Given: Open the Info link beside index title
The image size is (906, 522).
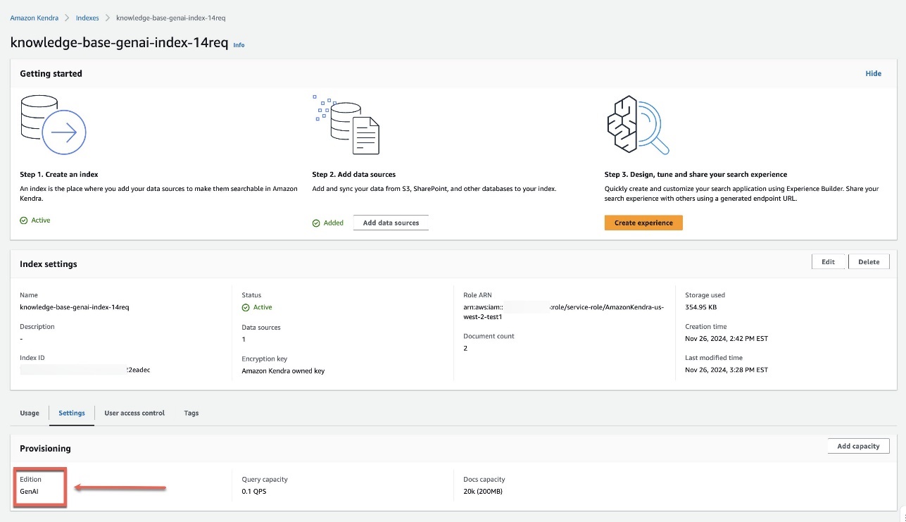Looking at the screenshot, I should [239, 45].
